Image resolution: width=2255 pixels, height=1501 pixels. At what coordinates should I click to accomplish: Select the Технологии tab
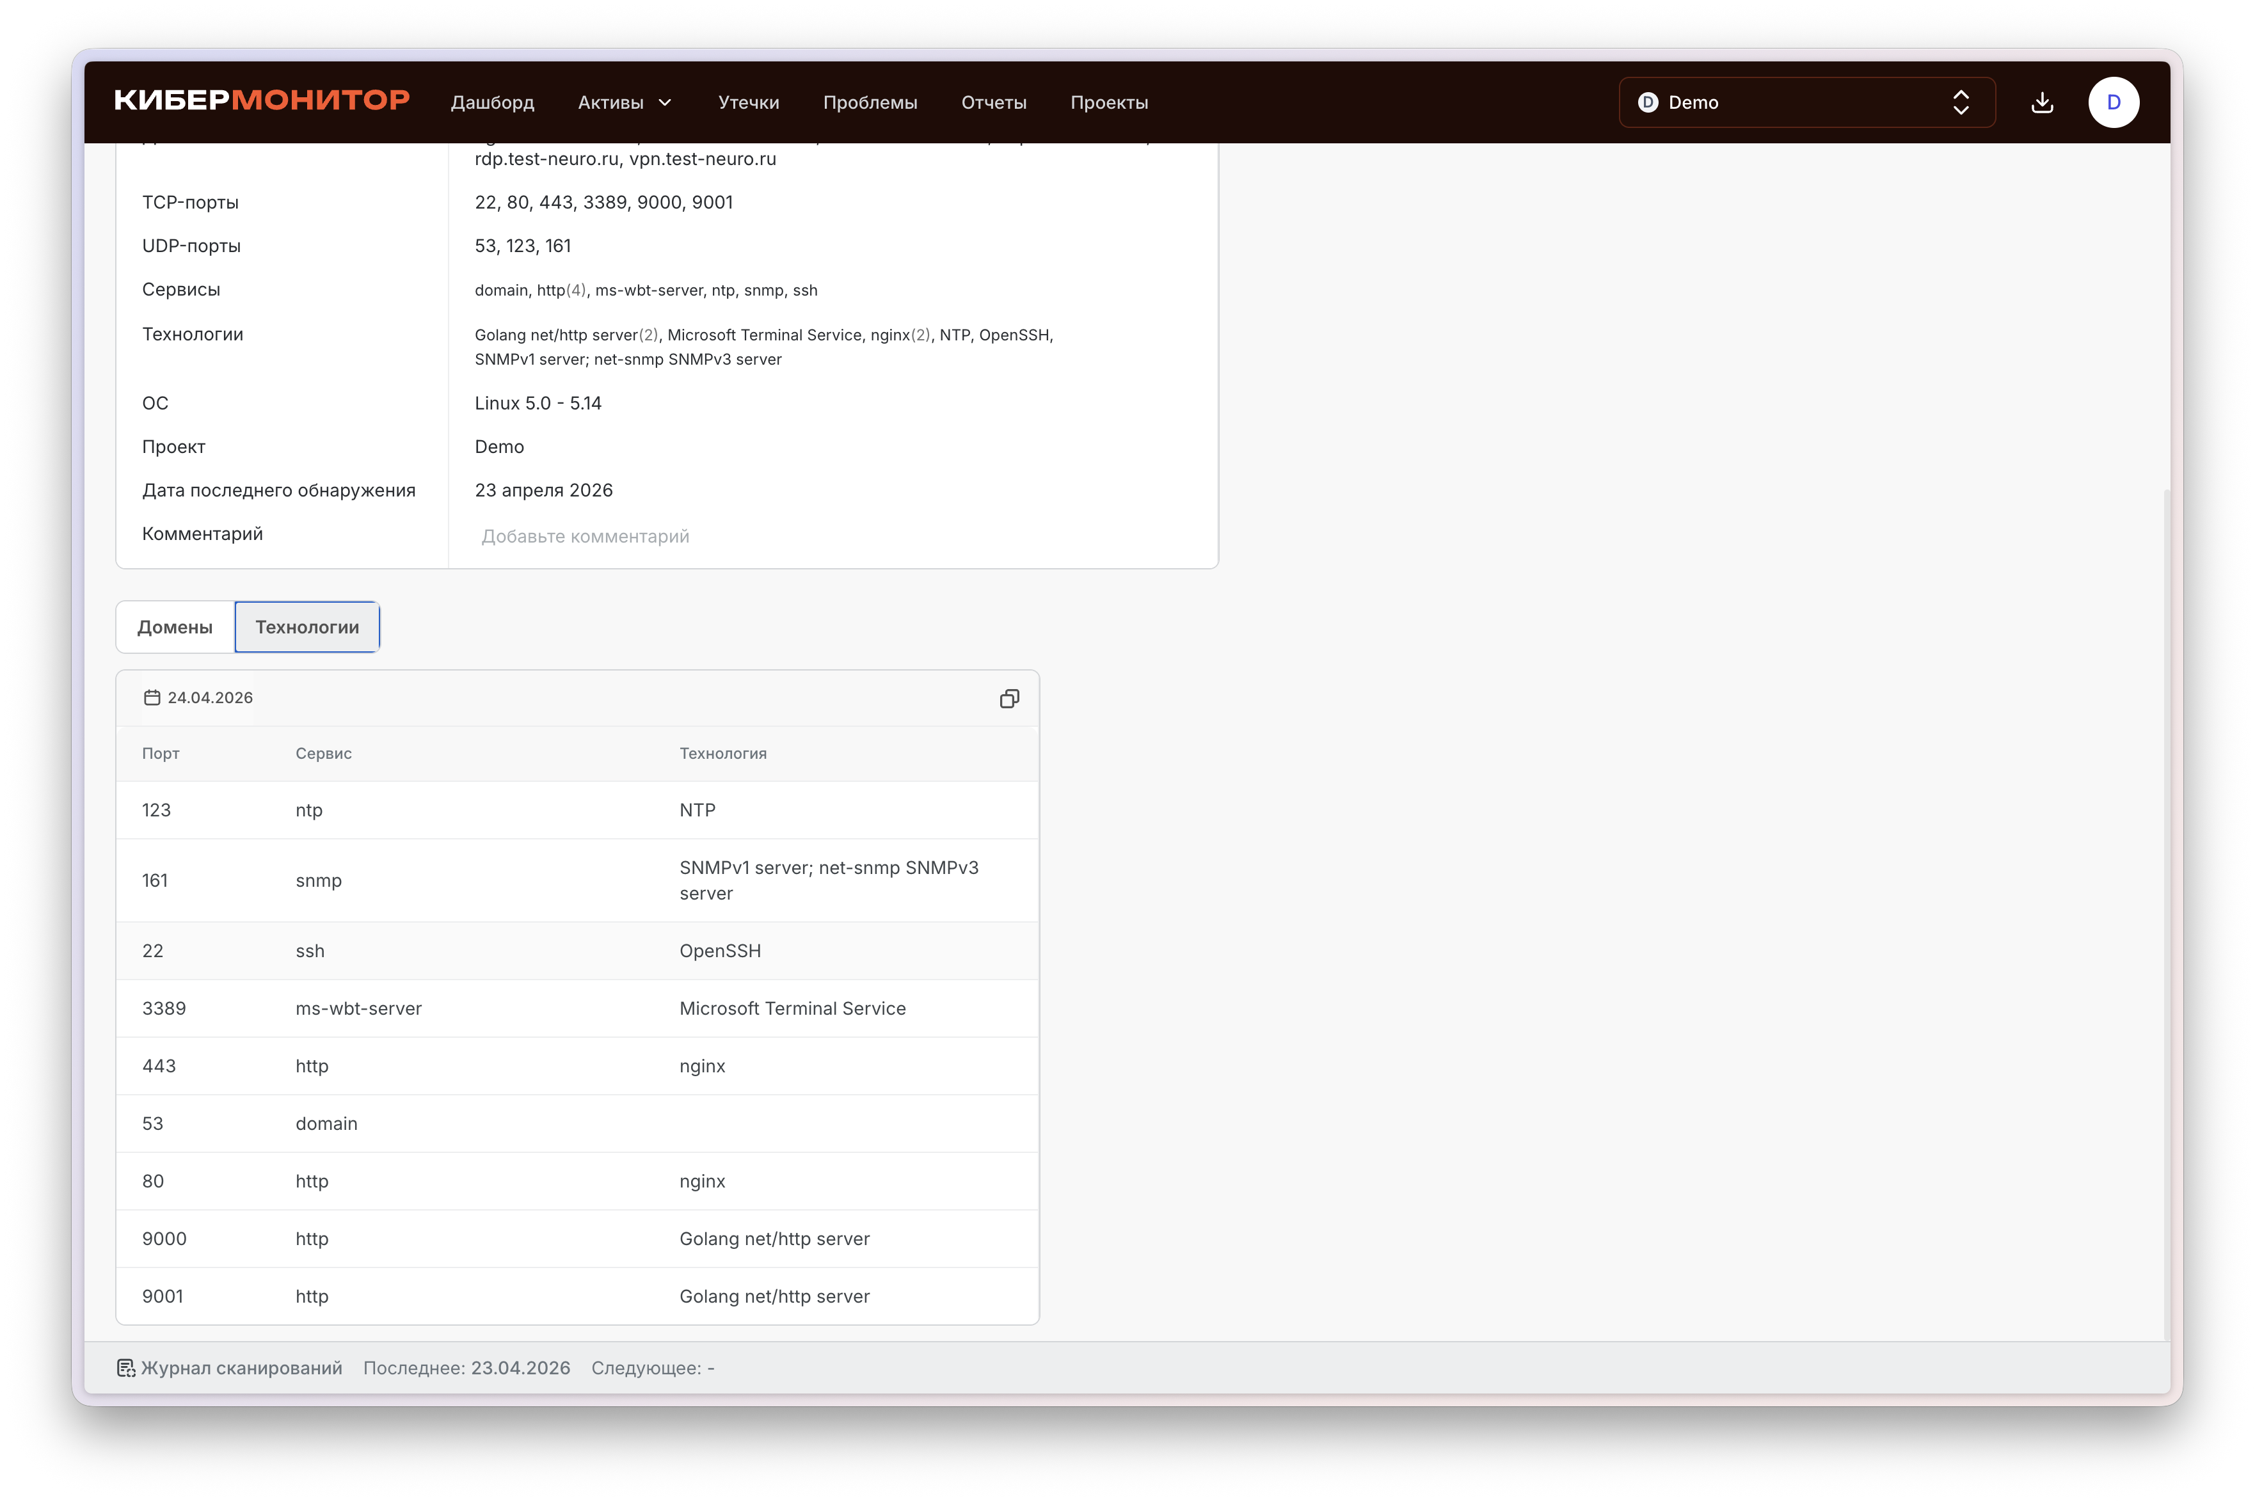[307, 627]
